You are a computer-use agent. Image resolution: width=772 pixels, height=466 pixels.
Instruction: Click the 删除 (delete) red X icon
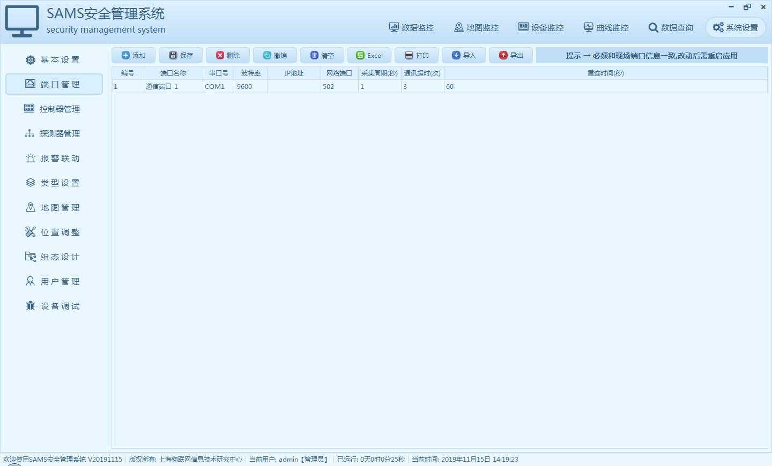(x=220, y=55)
